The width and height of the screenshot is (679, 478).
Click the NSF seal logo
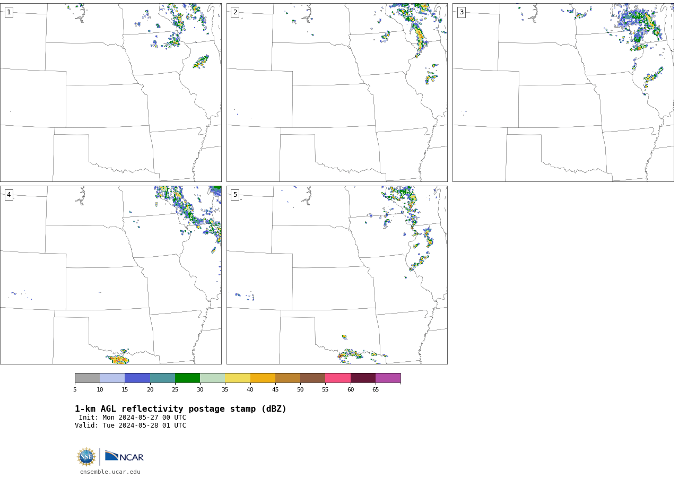click(86, 457)
